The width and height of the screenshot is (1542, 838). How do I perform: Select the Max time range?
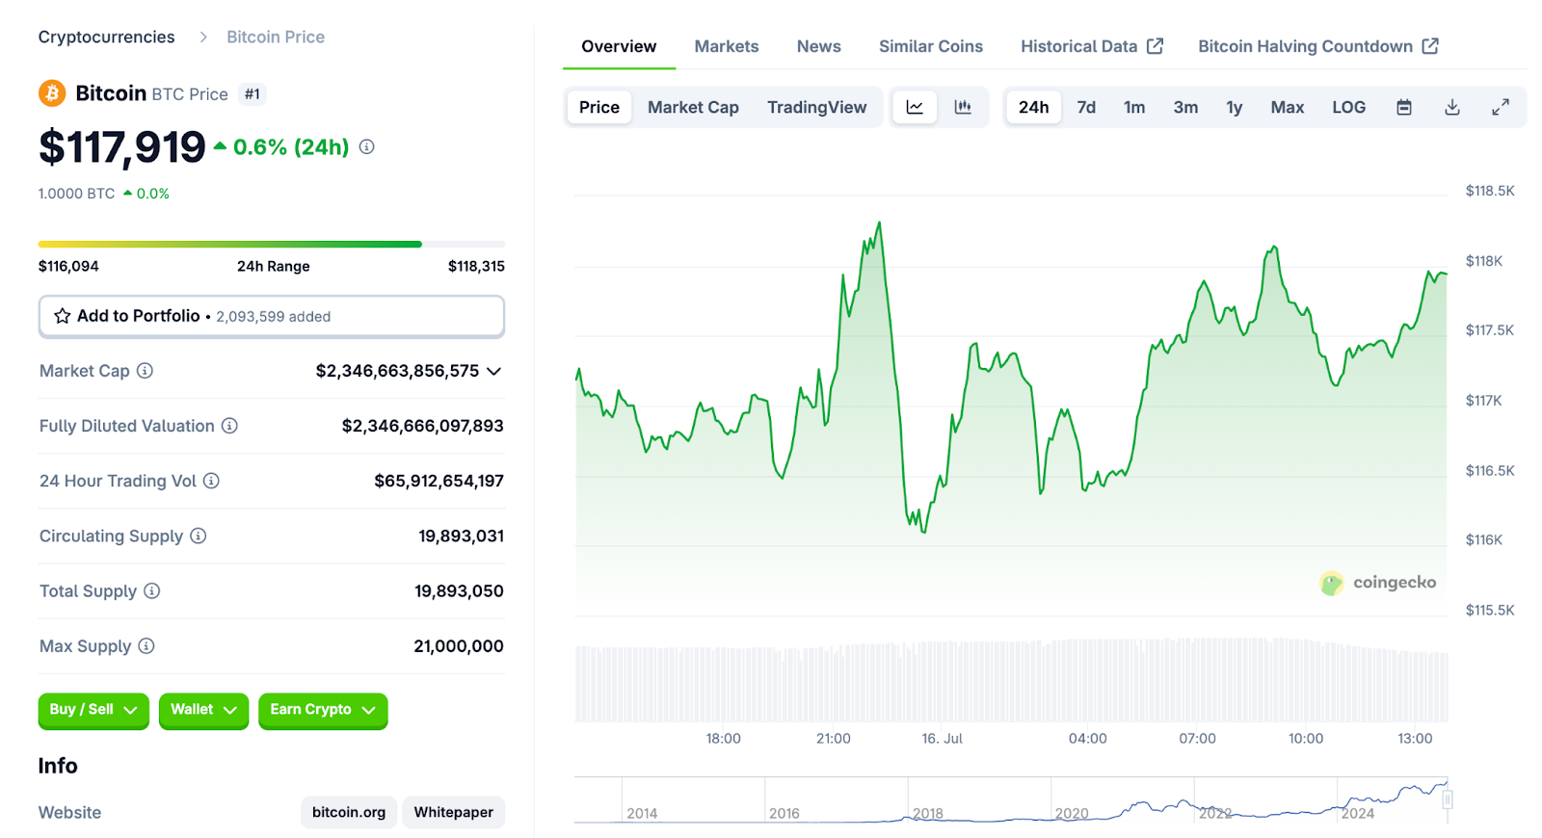(x=1288, y=107)
